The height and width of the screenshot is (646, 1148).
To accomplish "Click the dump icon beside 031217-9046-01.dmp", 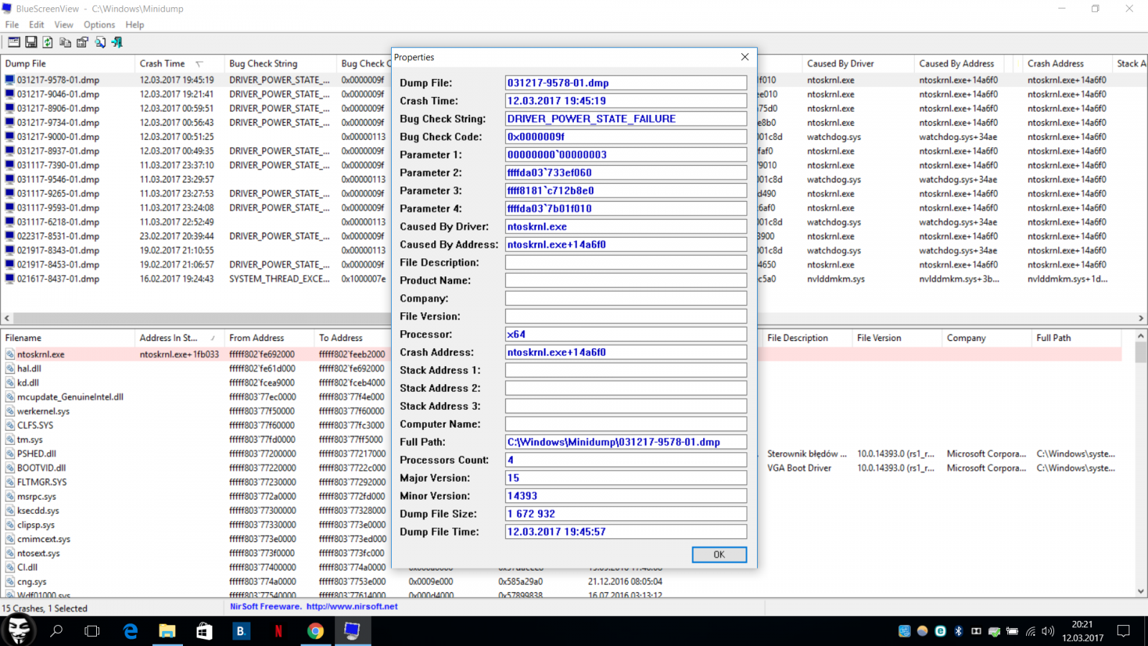I will [10, 94].
